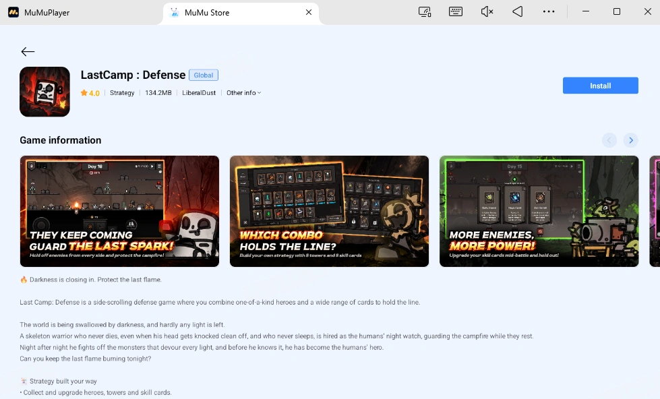Open the 'Guard the Last Spark' screenshot
Screen dimensions: 660x399
(x=119, y=211)
